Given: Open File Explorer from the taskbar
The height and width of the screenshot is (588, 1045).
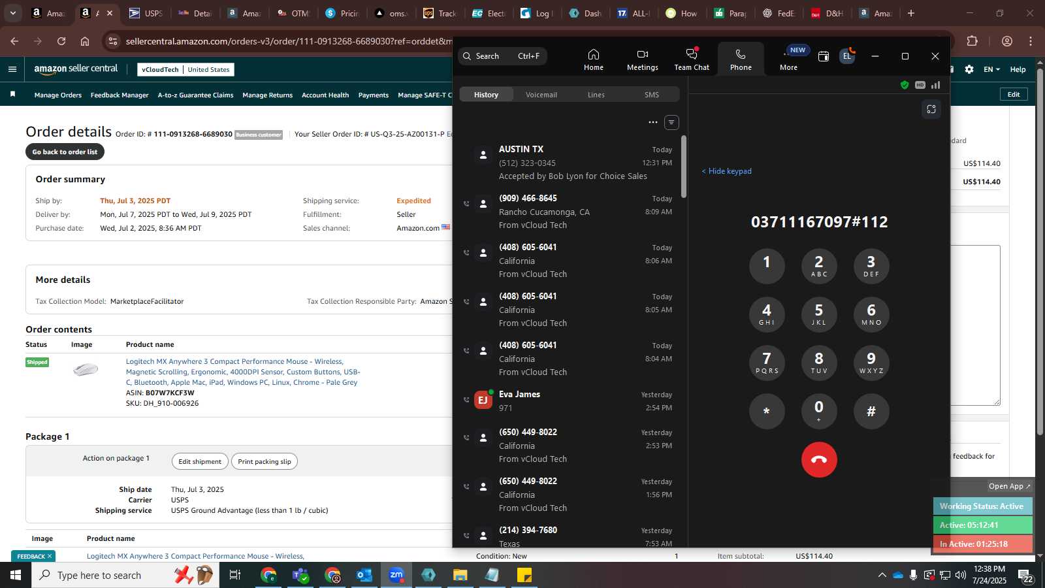Looking at the screenshot, I should click(460, 575).
